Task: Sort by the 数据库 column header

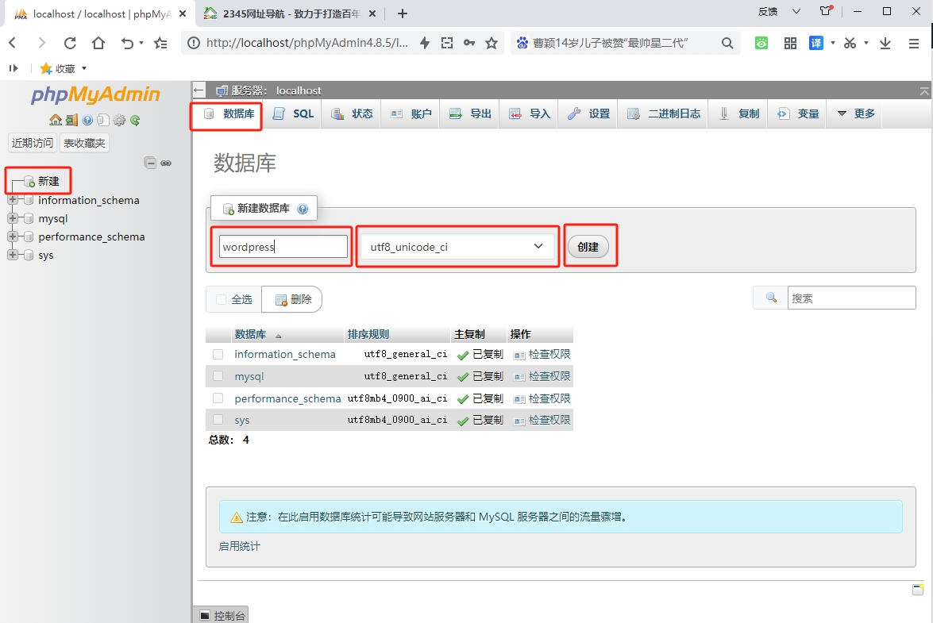Action: [250, 334]
